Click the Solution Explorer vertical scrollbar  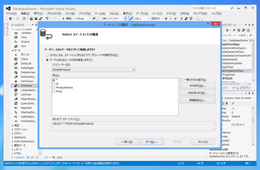pyautogui.click(x=253, y=60)
